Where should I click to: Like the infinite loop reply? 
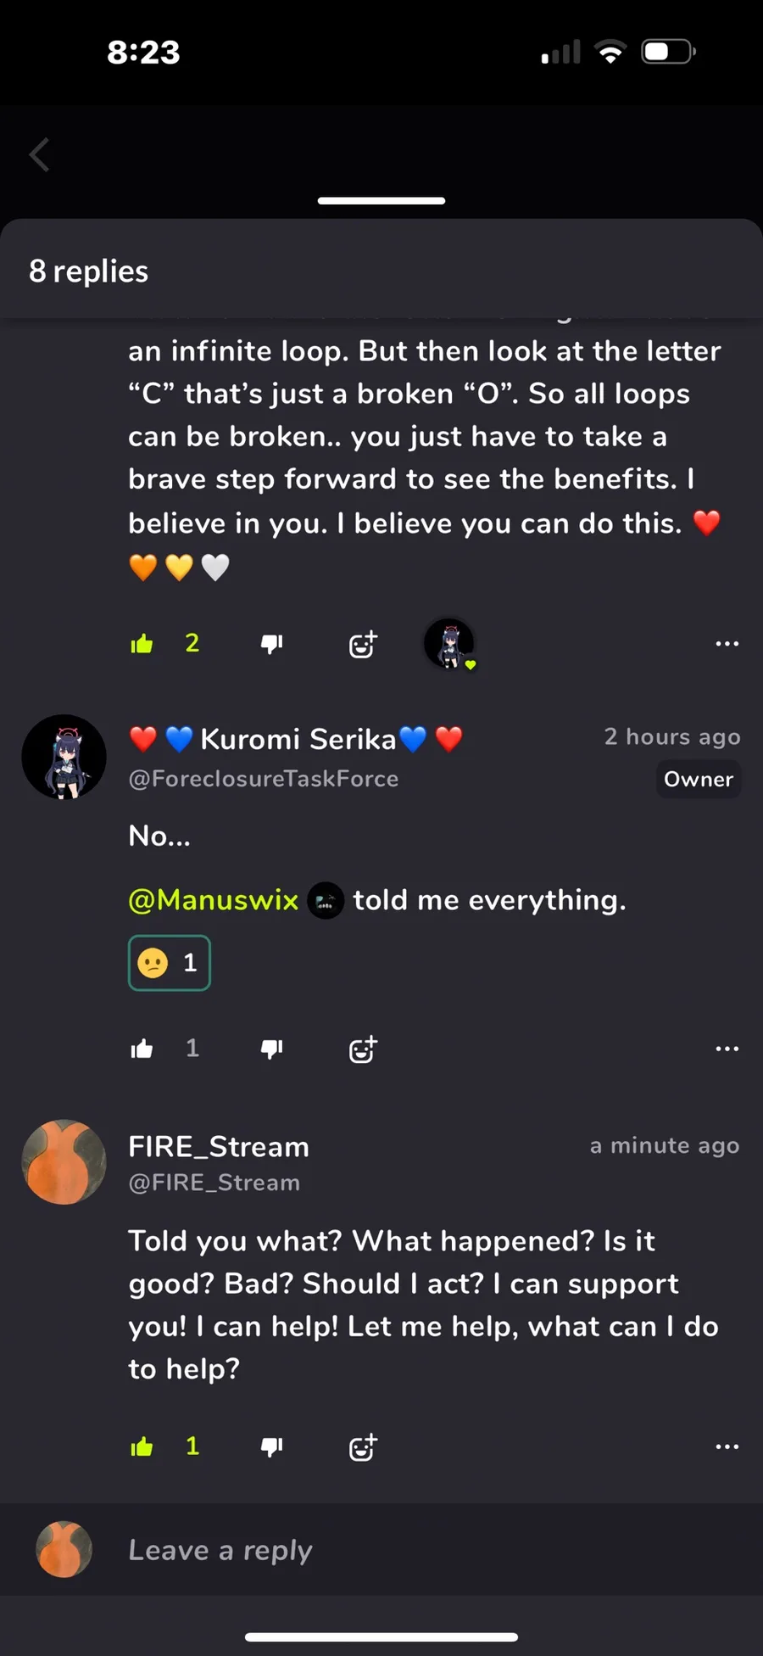click(x=142, y=644)
